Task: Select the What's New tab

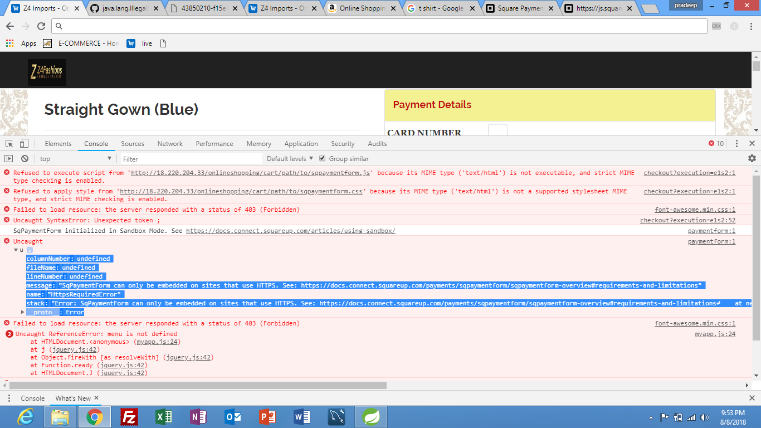Action: pyautogui.click(x=73, y=398)
